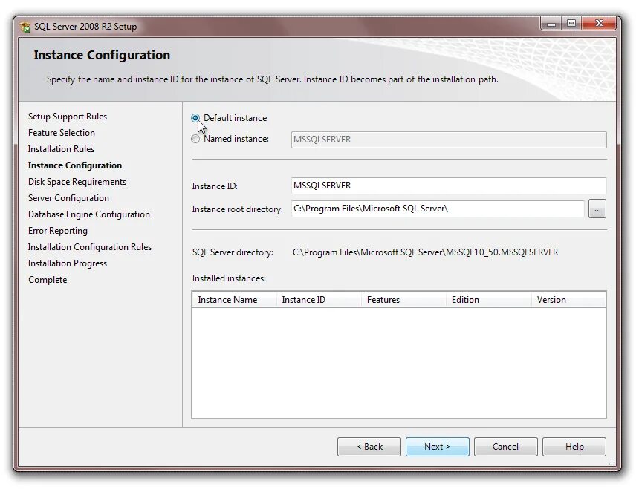Image resolution: width=639 pixels, height=492 pixels.
Task: Select the Server Configuration step
Action: coord(69,198)
